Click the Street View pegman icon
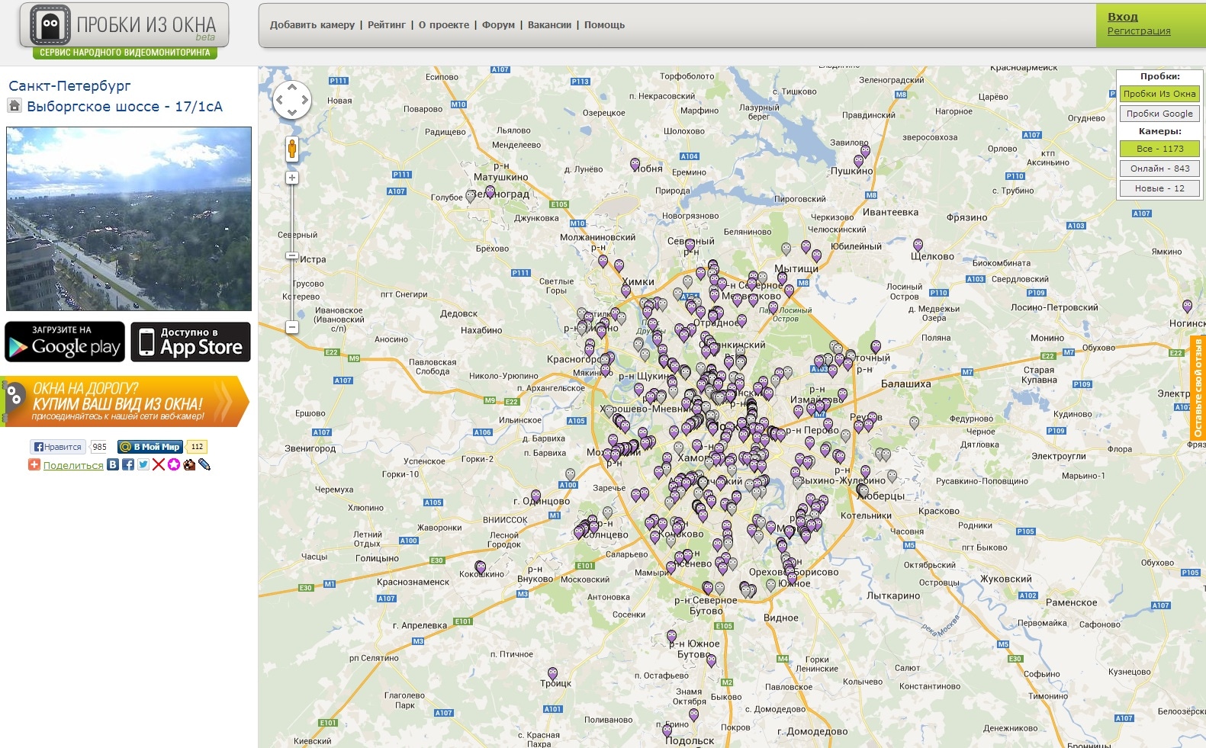Image resolution: width=1206 pixels, height=748 pixels. coord(292,149)
